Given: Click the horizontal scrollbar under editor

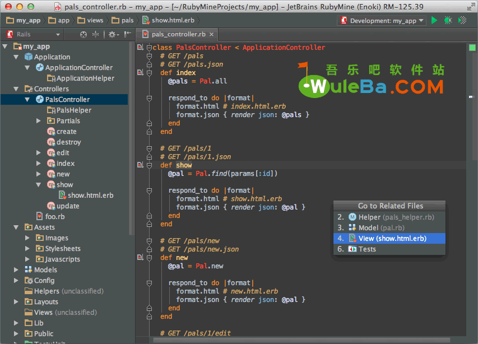Looking at the screenshot, I should (301, 340).
